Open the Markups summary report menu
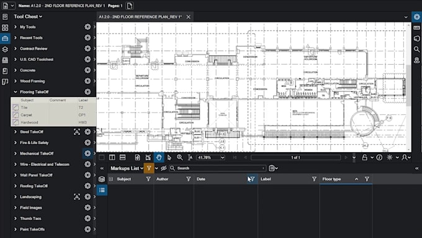The height and width of the screenshot is (238, 422). (x=273, y=168)
